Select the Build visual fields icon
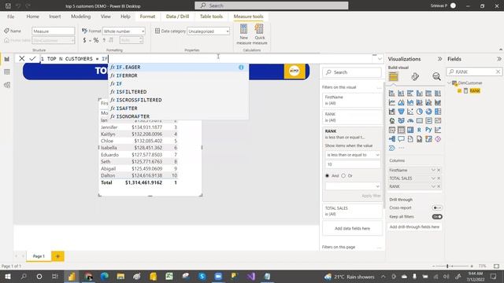This screenshot has height=283, width=504. [x=393, y=76]
